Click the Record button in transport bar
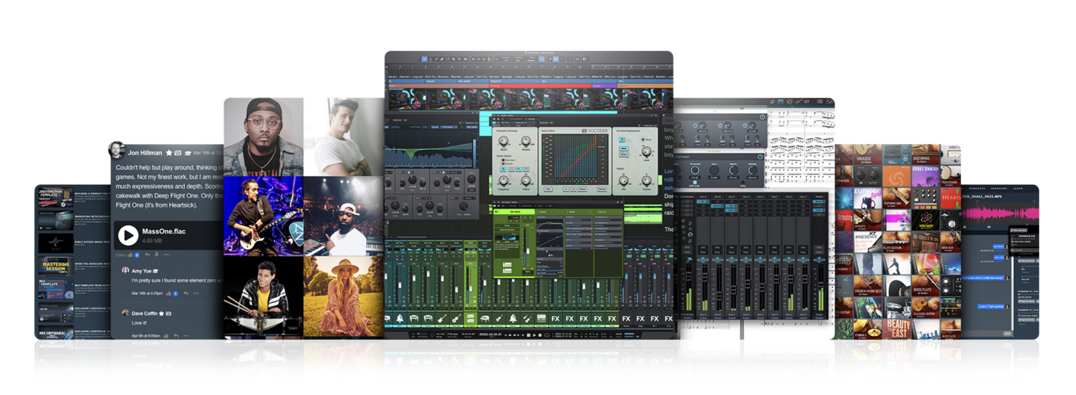 coord(540,335)
